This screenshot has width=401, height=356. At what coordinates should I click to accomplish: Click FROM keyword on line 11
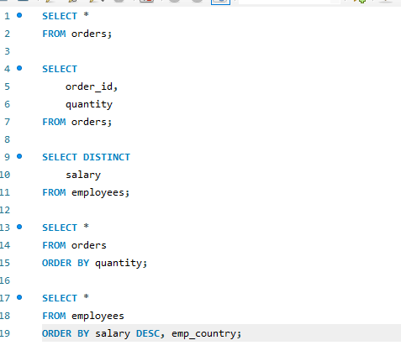click(54, 192)
